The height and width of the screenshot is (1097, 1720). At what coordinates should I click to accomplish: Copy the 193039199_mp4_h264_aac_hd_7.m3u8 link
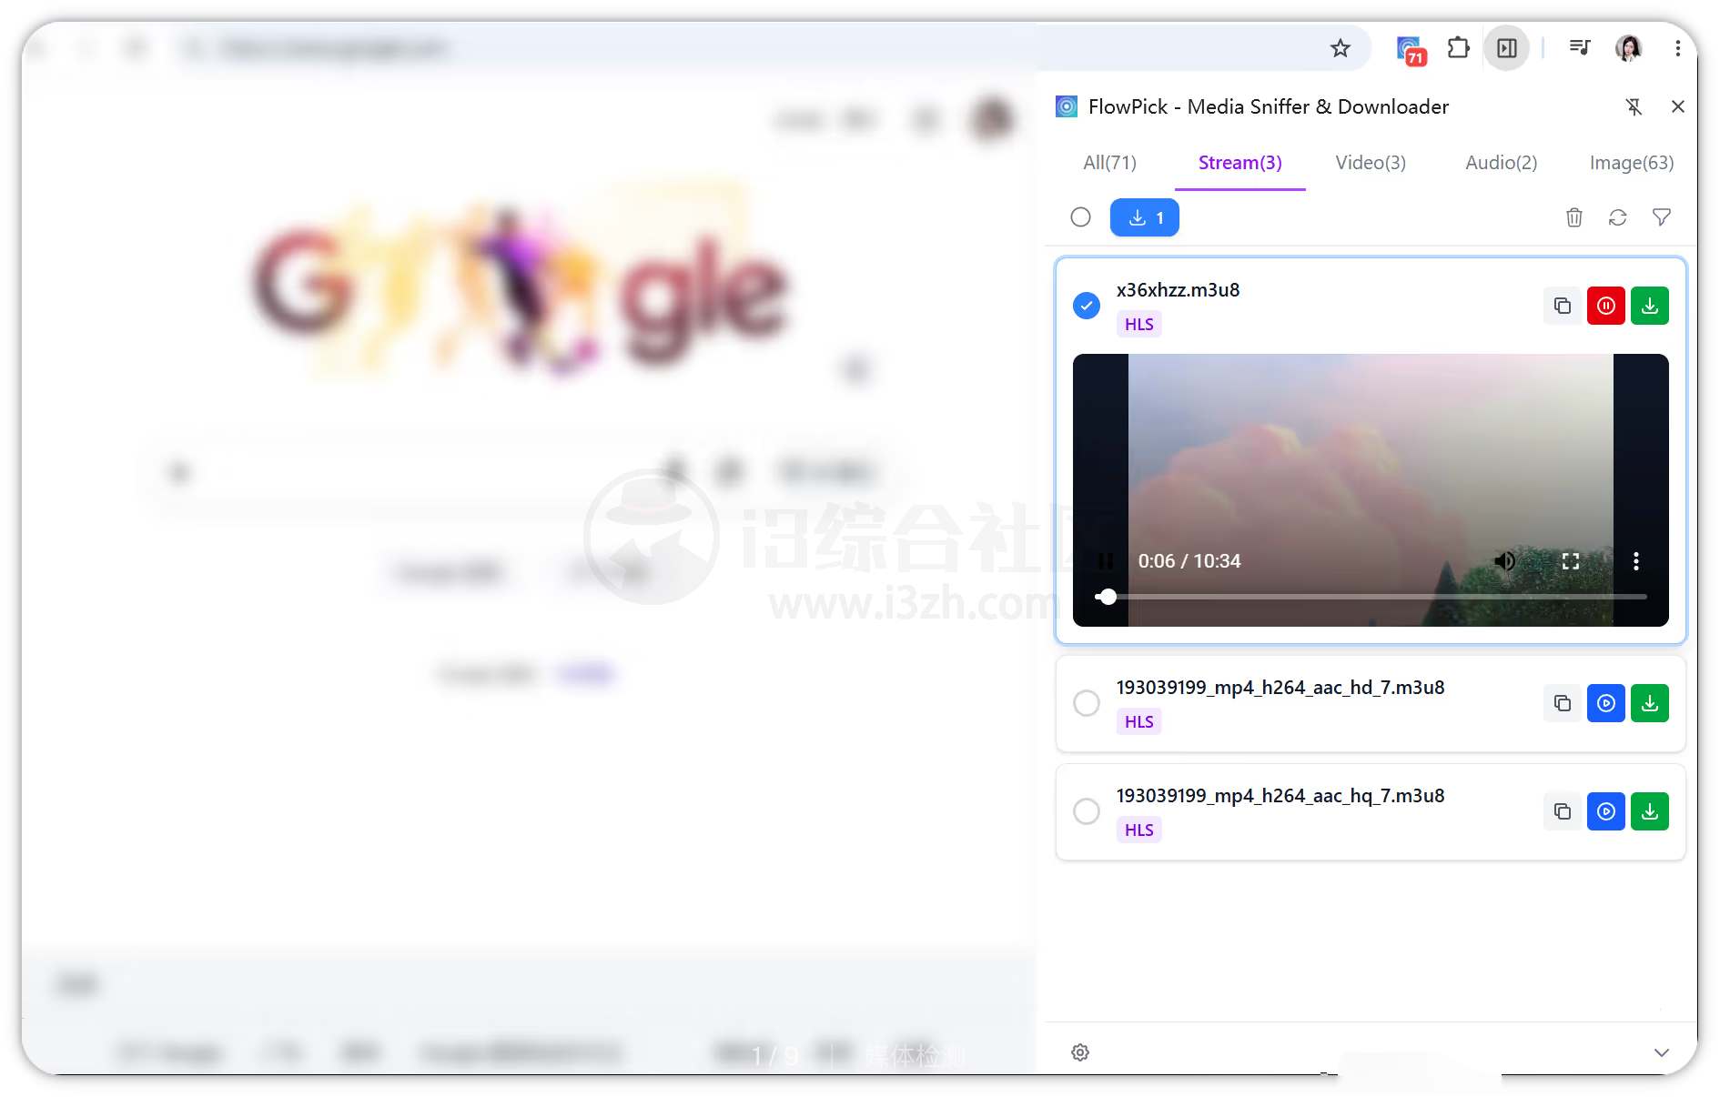pos(1563,703)
